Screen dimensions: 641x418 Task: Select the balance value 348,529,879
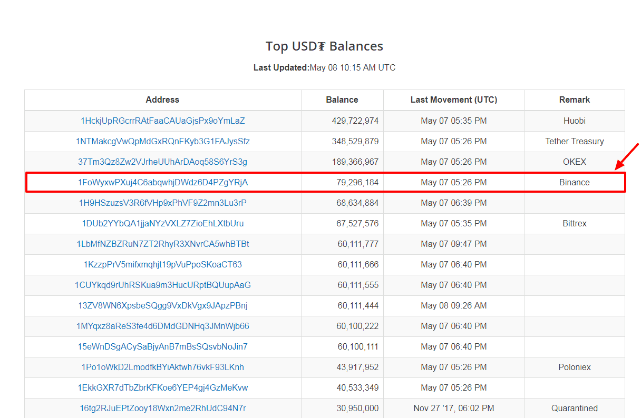click(355, 142)
